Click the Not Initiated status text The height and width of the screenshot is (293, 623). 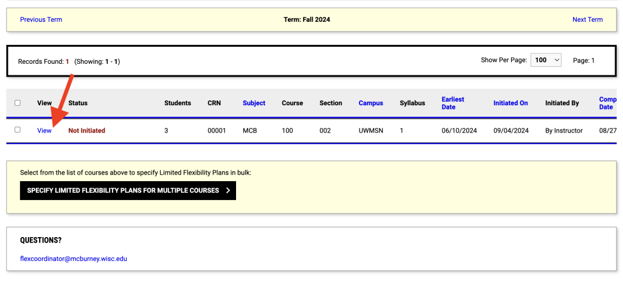point(86,130)
